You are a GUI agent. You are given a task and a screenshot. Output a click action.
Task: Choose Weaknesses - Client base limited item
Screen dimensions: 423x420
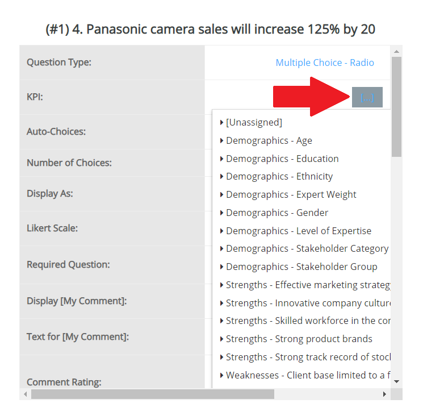pyautogui.click(x=307, y=375)
